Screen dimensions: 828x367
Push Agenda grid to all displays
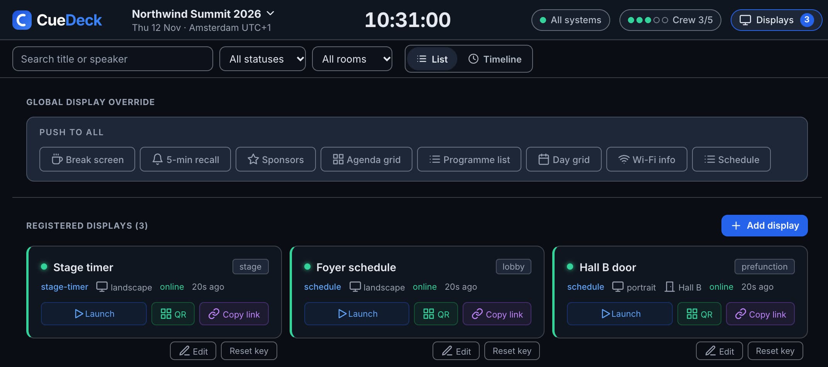366,159
